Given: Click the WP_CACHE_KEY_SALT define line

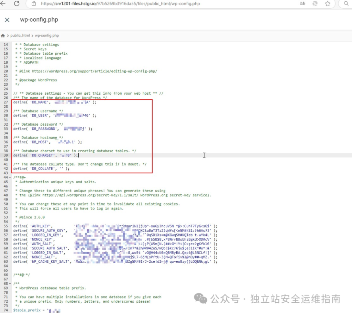Looking at the screenshot, I should [x=115, y=261].
